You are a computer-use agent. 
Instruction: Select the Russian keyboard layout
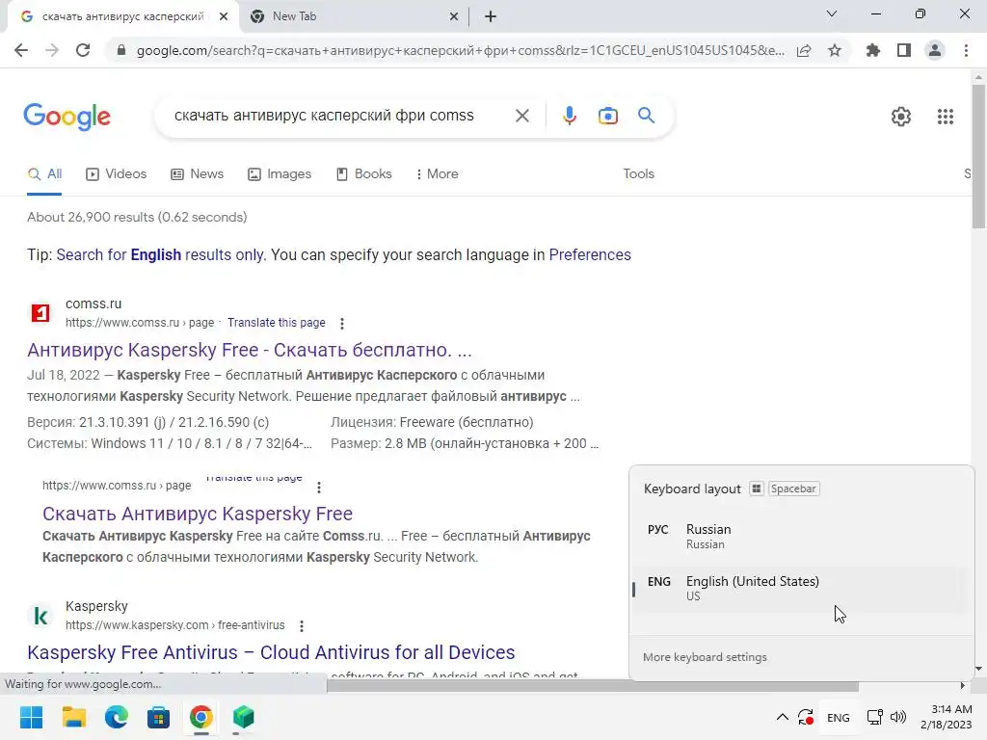tap(801, 536)
